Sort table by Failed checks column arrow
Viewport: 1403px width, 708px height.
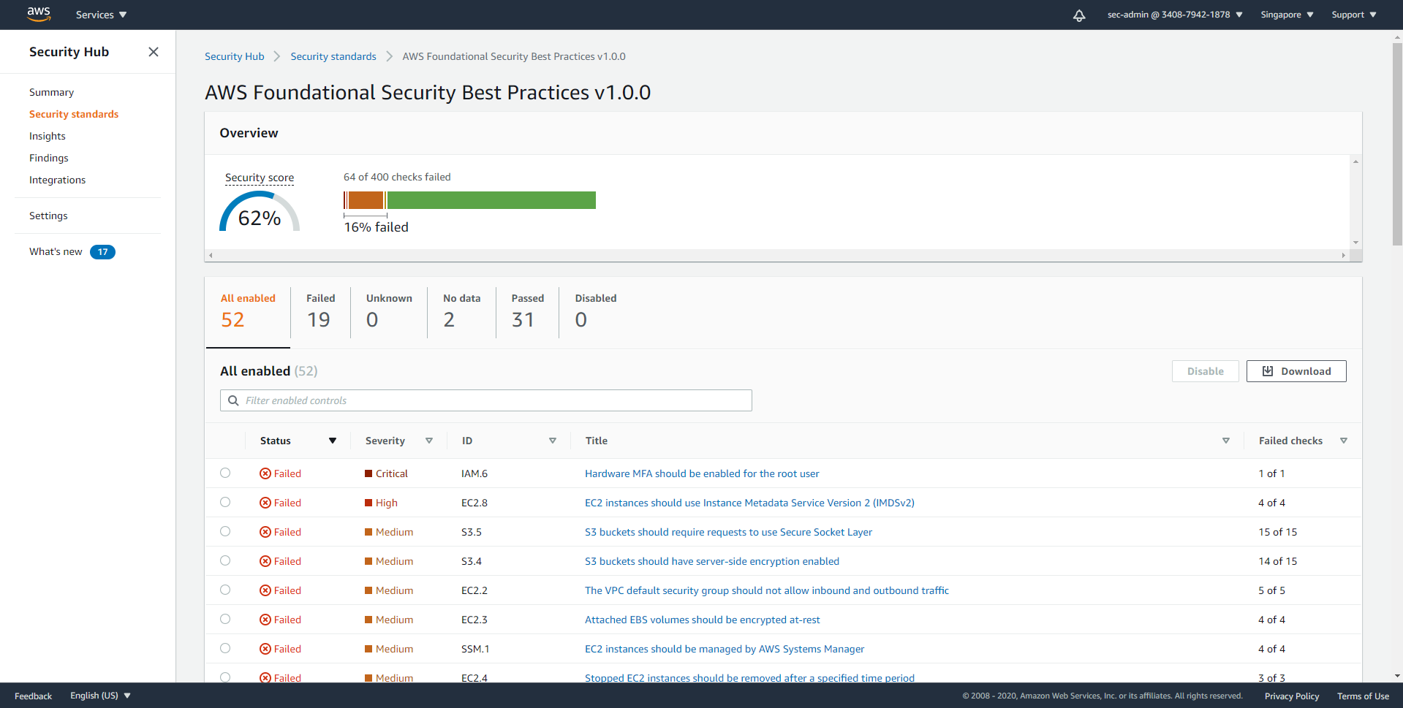(x=1344, y=441)
